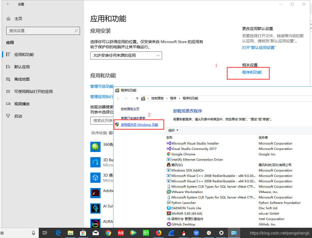Open Microsoft Store from the taskbar
The image size is (312, 238).
click(x=83, y=233)
